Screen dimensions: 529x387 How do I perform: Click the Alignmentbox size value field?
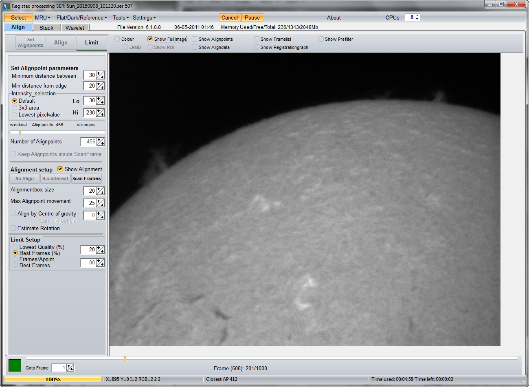(x=90, y=191)
